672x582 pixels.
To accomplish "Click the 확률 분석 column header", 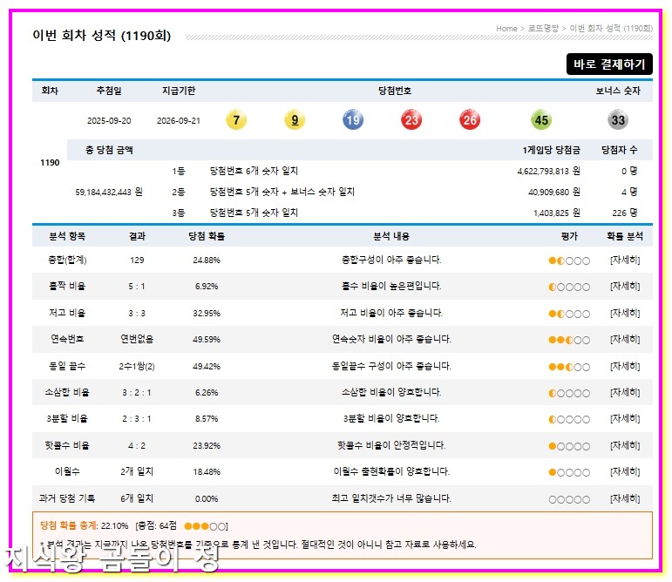I will pos(625,236).
